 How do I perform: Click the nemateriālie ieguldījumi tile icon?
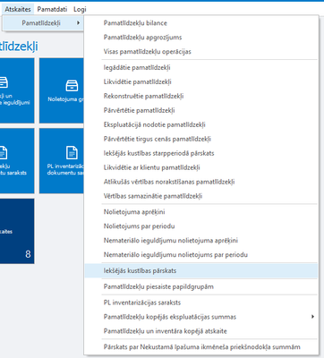(x=4, y=82)
